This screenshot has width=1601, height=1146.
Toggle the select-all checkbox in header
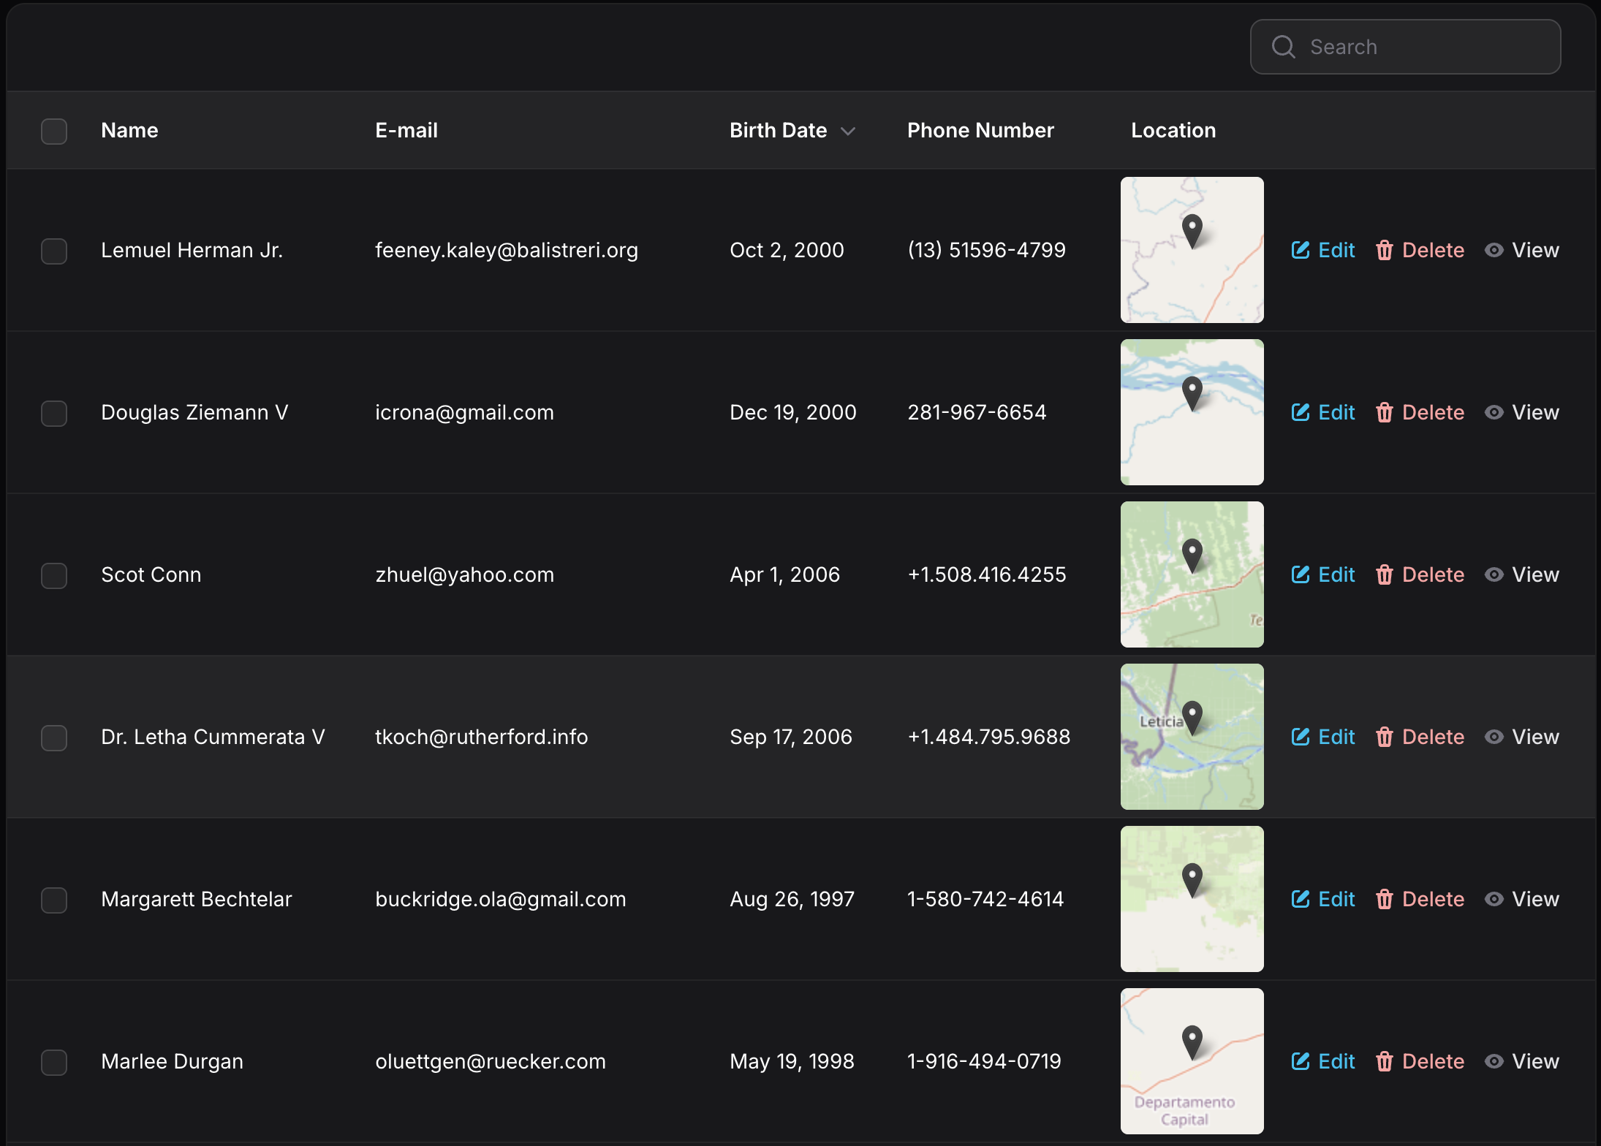pyautogui.click(x=54, y=132)
